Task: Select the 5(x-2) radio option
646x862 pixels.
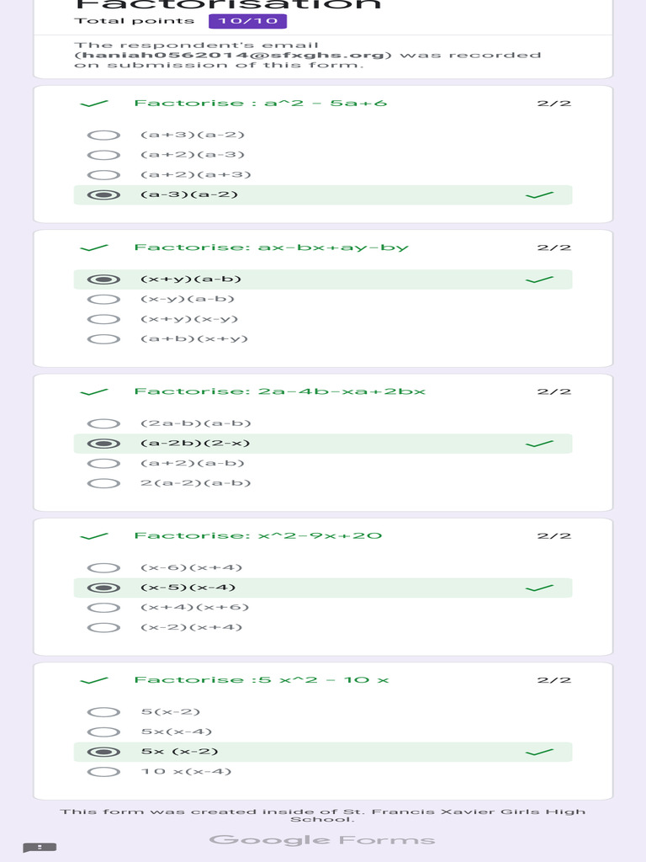Action: [x=103, y=712]
